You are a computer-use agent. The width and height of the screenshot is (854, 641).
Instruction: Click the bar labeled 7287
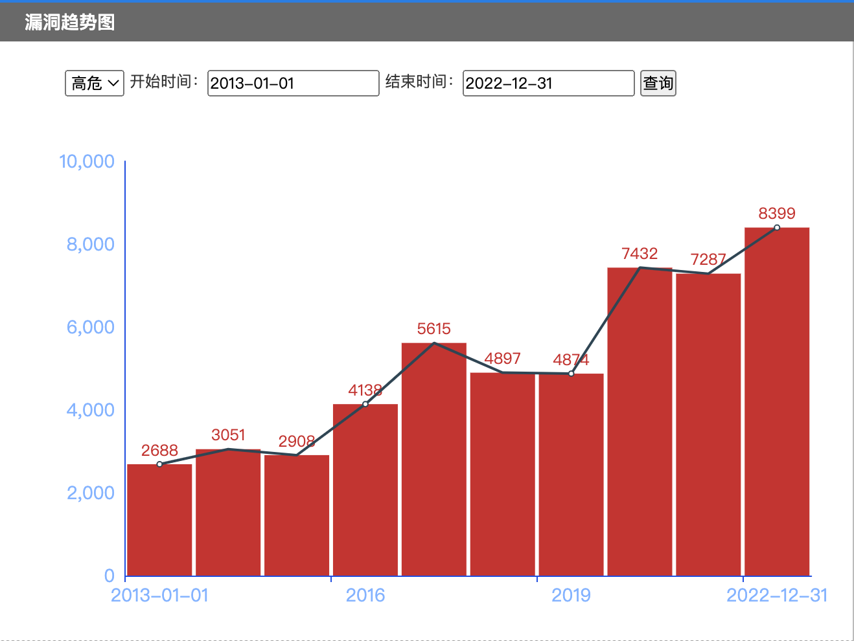(709, 425)
